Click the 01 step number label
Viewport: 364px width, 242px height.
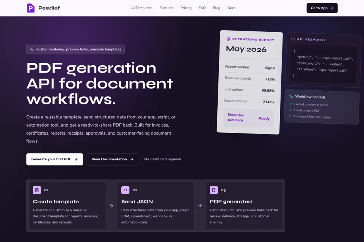point(46,190)
